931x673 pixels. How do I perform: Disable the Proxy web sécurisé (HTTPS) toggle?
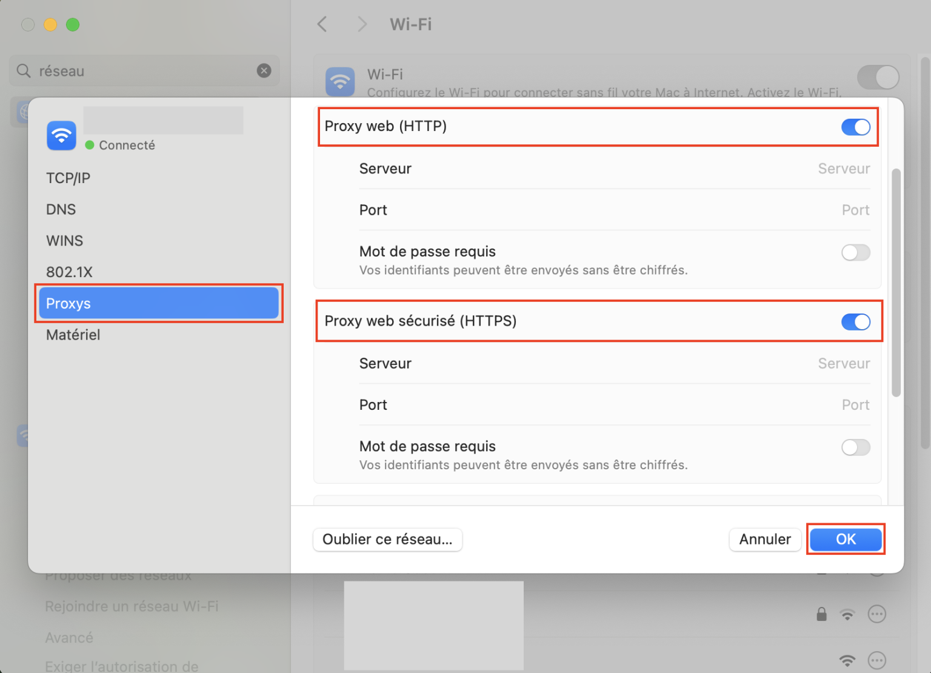pos(856,322)
